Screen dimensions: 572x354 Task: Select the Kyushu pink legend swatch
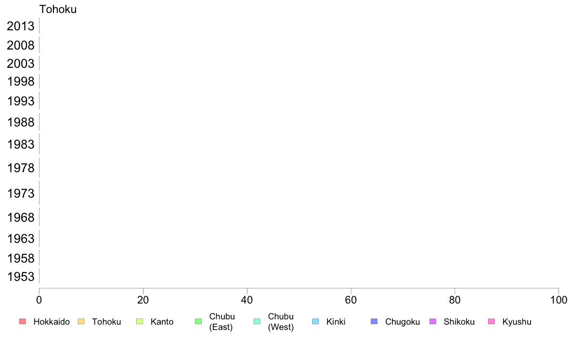pos(492,321)
